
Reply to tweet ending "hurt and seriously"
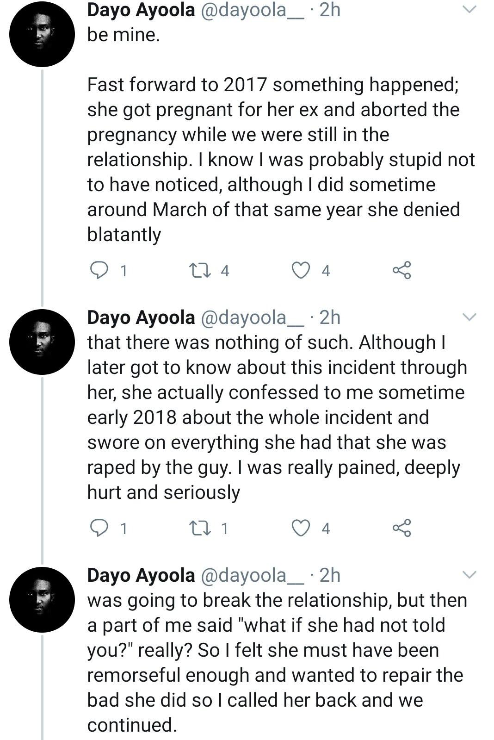[x=98, y=528]
